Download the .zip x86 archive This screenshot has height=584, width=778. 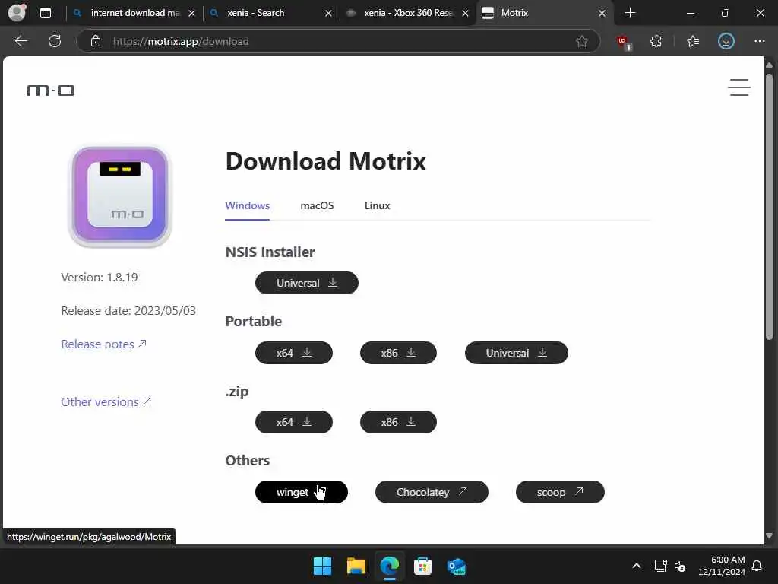(398, 422)
